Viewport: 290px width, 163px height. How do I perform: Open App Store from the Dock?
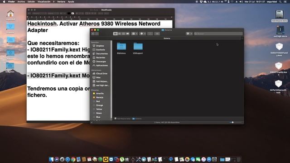tap(209, 159)
